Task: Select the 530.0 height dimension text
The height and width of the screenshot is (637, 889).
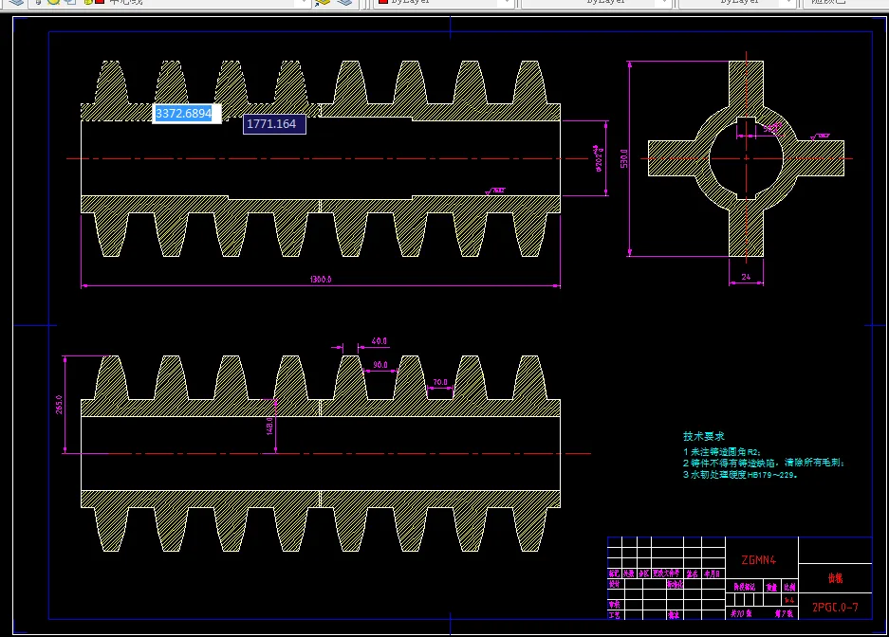Action: 623,158
